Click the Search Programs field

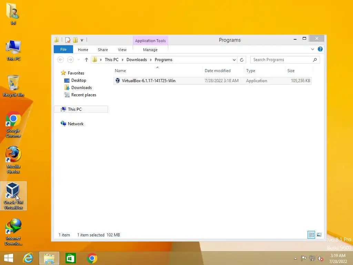281,60
